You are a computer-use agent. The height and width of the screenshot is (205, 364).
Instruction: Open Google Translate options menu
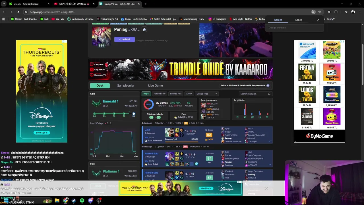click(x=312, y=20)
